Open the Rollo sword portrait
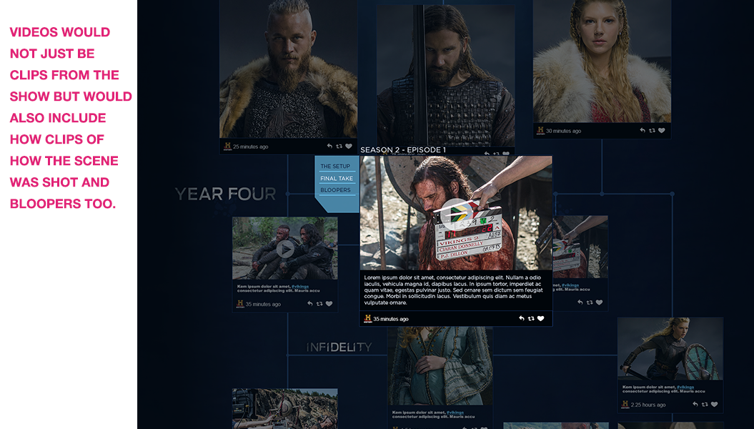Image resolution: width=754 pixels, height=429 pixels. [445, 74]
